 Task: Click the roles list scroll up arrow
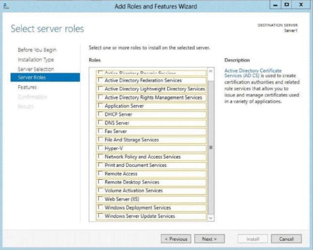[211, 71]
